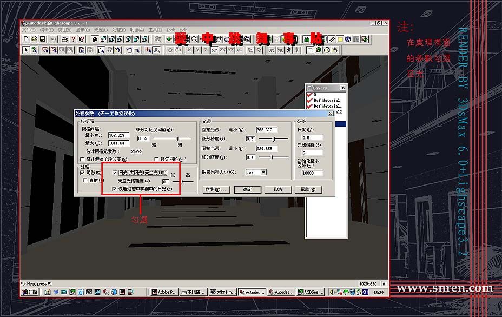Click the volume speaker tray icon
The image size is (502, 317).
point(332,292)
